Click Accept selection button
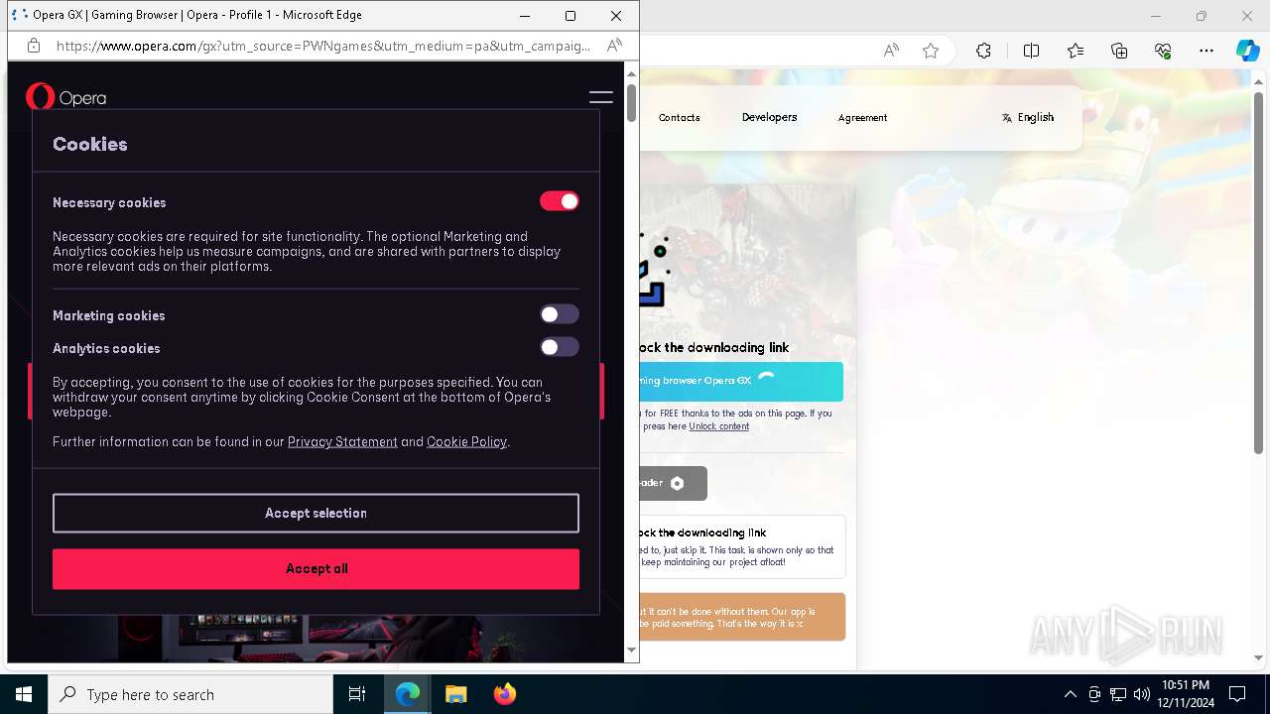The height and width of the screenshot is (714, 1270). click(316, 513)
